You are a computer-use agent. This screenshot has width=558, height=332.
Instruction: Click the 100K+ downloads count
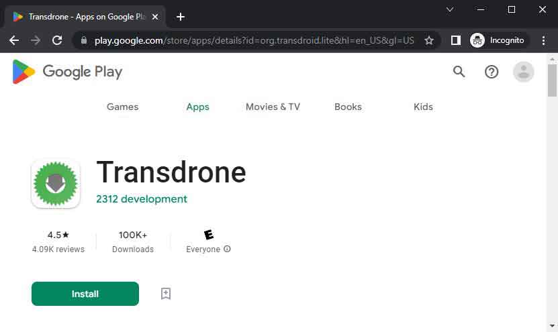133,235
